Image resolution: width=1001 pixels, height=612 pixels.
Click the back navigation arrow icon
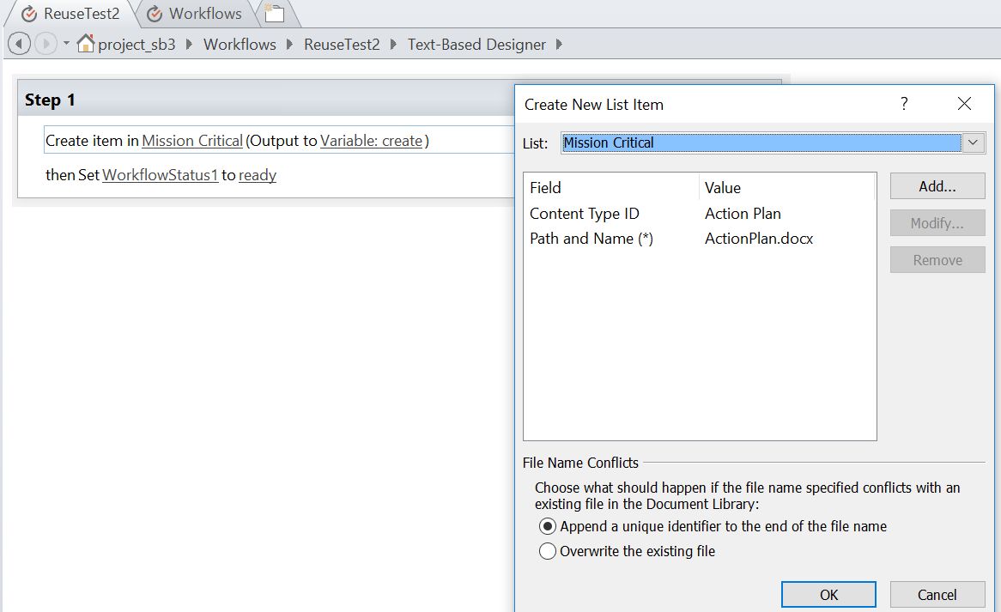[19, 44]
